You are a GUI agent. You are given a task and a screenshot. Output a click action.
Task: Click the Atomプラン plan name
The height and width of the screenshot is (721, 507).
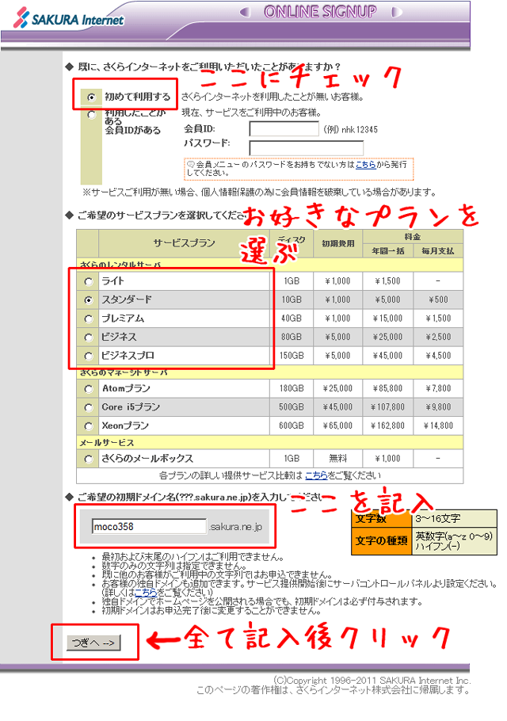point(126,388)
